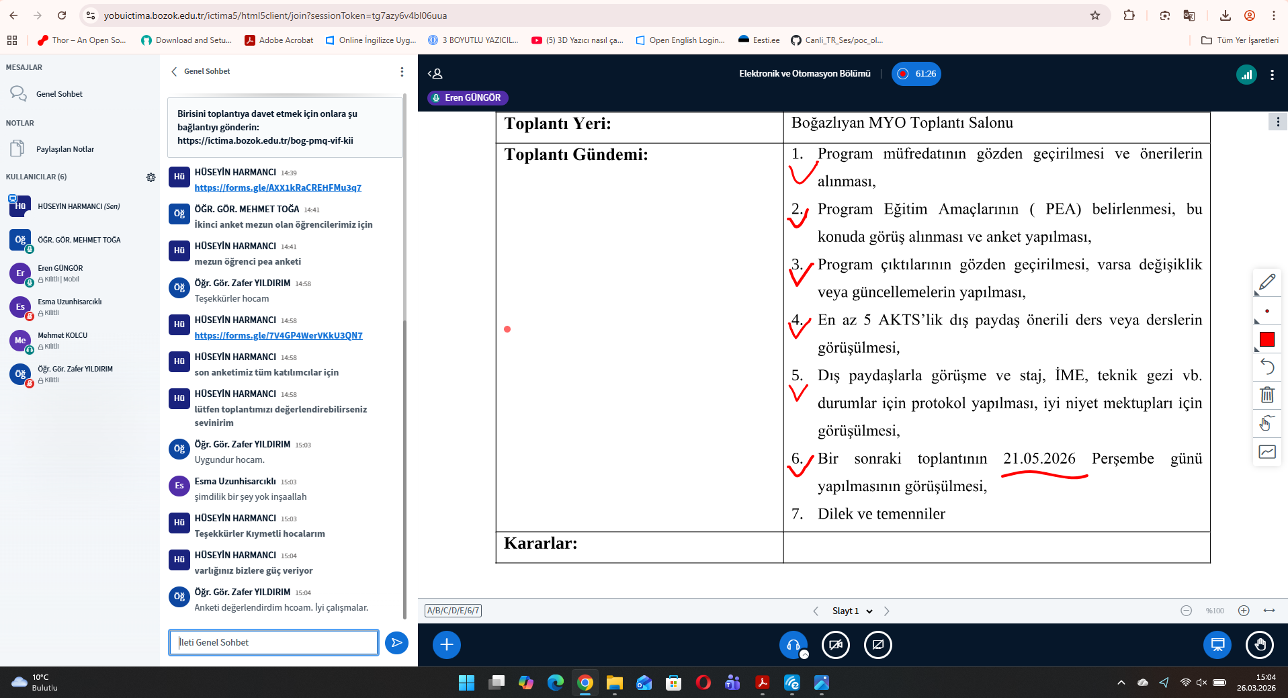
Task: Toggle webcam sharing on
Action: (x=835, y=645)
